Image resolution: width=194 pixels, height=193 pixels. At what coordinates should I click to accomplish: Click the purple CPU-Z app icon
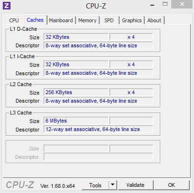(7, 6)
